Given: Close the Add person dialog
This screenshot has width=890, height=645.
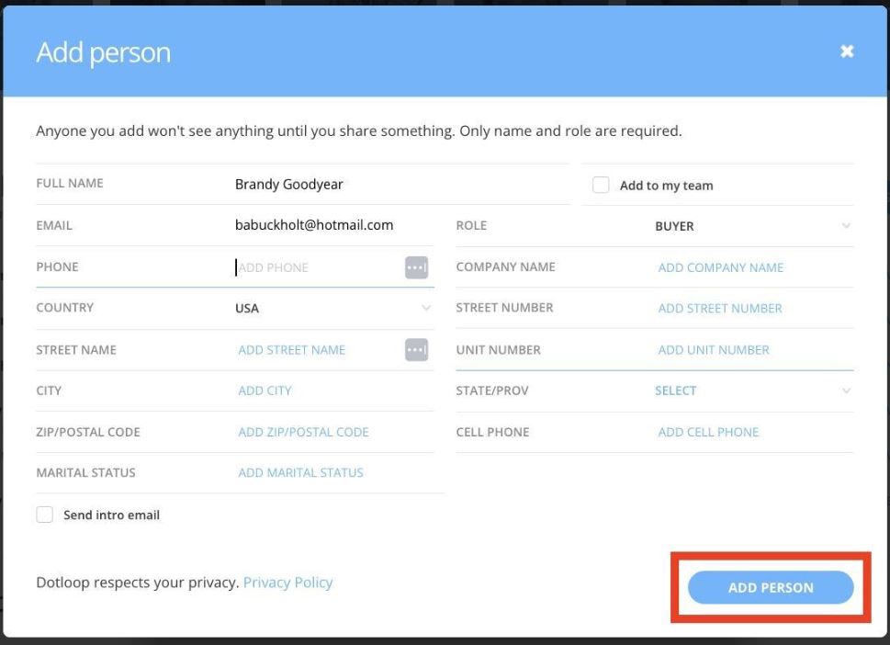Looking at the screenshot, I should click(x=847, y=51).
